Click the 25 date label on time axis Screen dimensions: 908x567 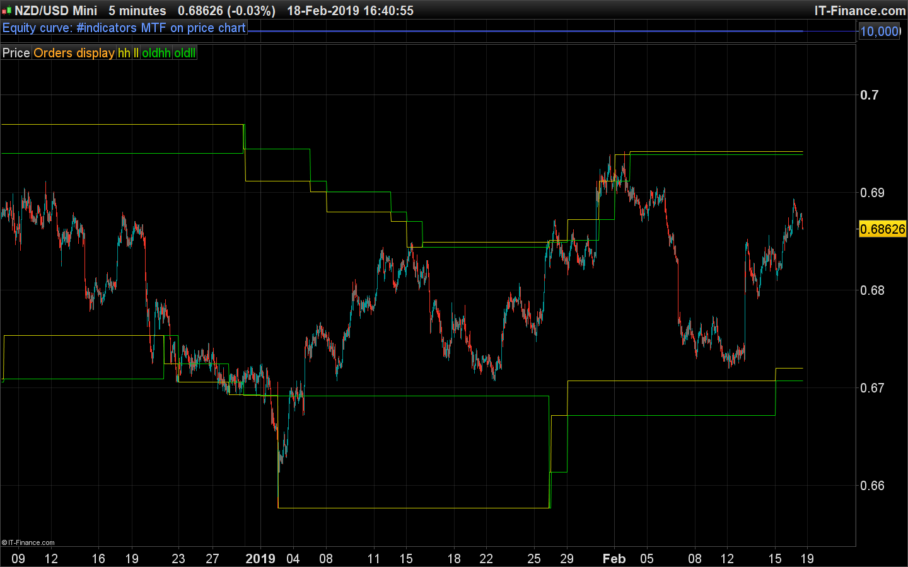tap(534, 559)
